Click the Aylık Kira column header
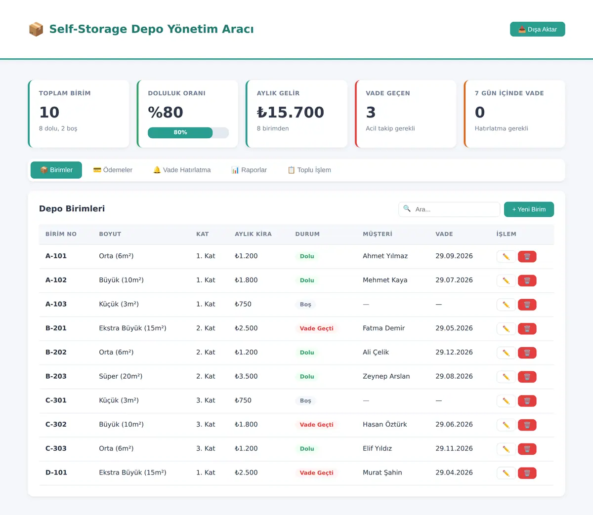Screen dimensions: 593x515 click(253, 234)
